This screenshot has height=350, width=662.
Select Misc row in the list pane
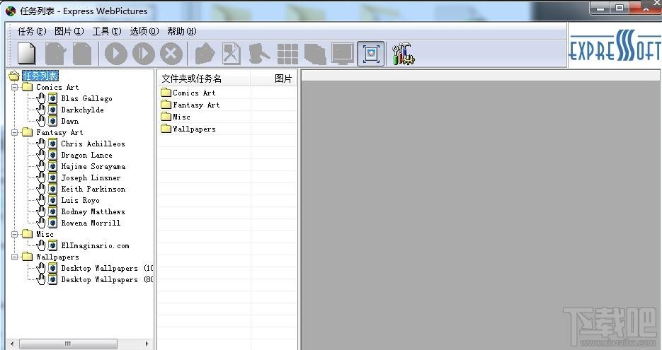coord(227,117)
